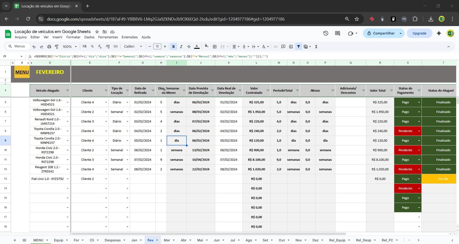
Task: Open the version history clock icon
Action: pos(326,33)
